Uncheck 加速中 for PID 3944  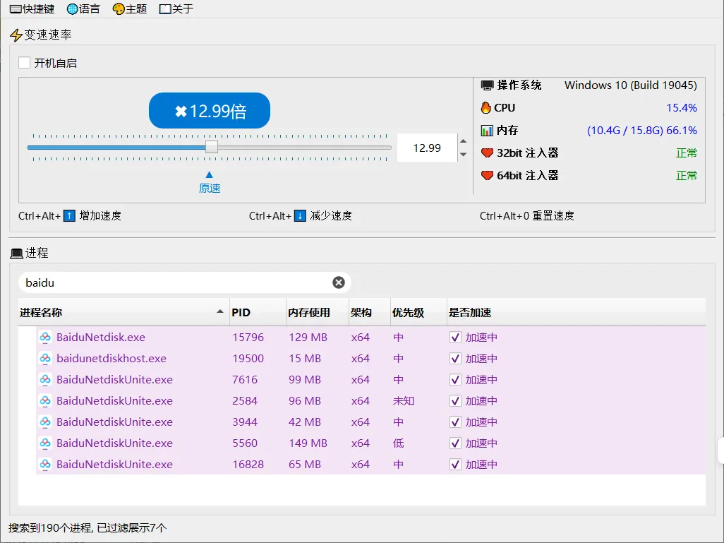[455, 422]
